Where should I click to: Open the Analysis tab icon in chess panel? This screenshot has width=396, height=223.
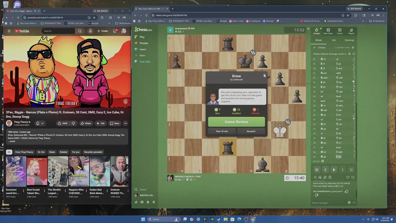(x=316, y=31)
